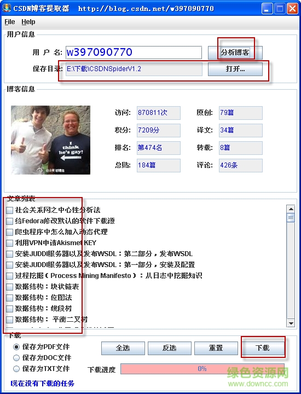Click the article list scrollbar thumb
The image size is (301, 394).
click(291, 217)
